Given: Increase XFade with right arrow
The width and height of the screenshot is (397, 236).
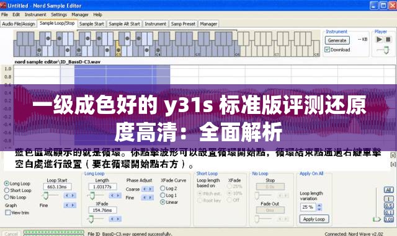Looking at the screenshot, I should [118, 219].
